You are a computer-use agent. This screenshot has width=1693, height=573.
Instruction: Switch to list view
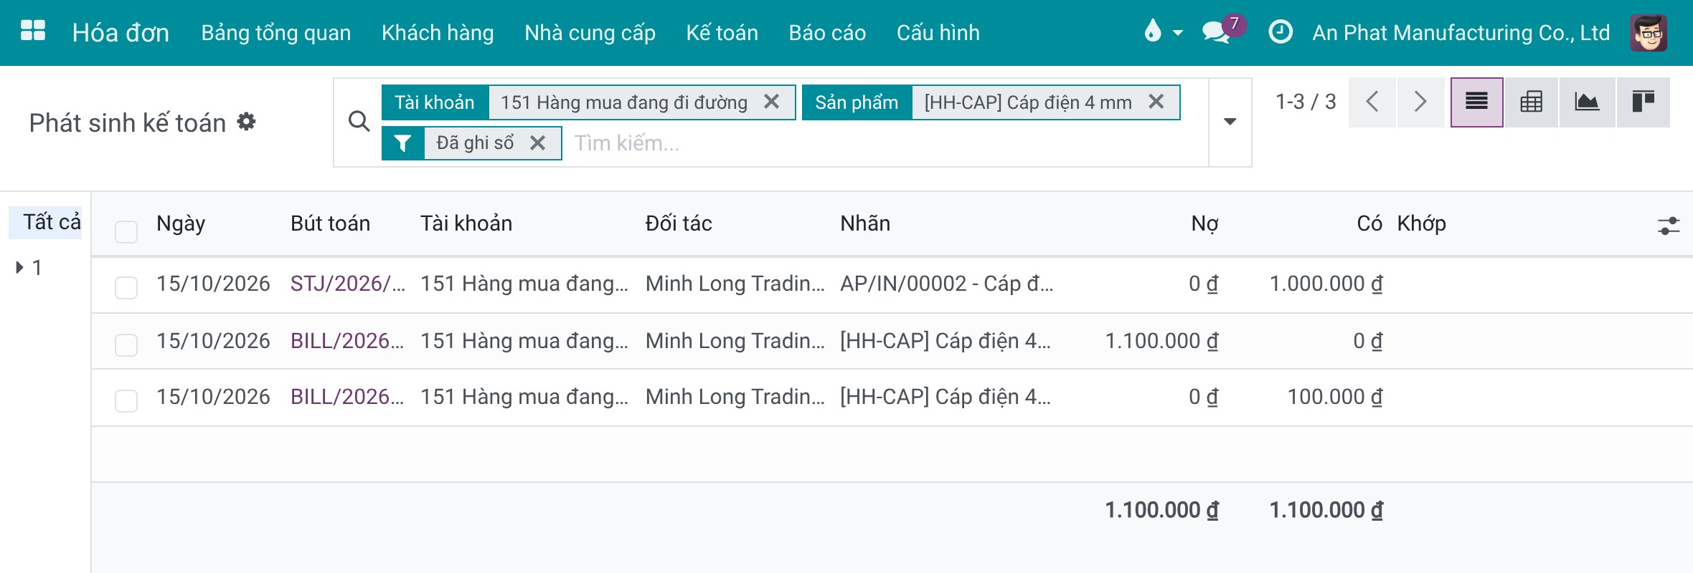tap(1476, 102)
